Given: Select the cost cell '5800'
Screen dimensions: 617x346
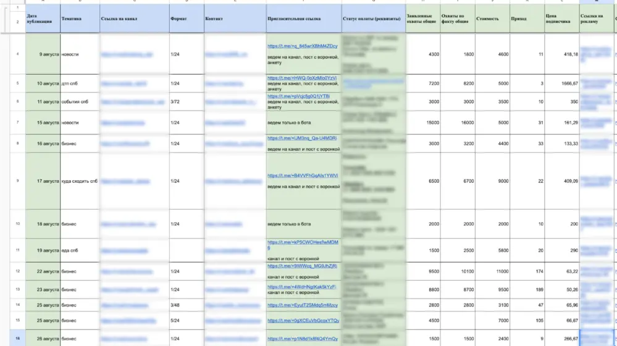Looking at the screenshot, I should coord(492,250).
